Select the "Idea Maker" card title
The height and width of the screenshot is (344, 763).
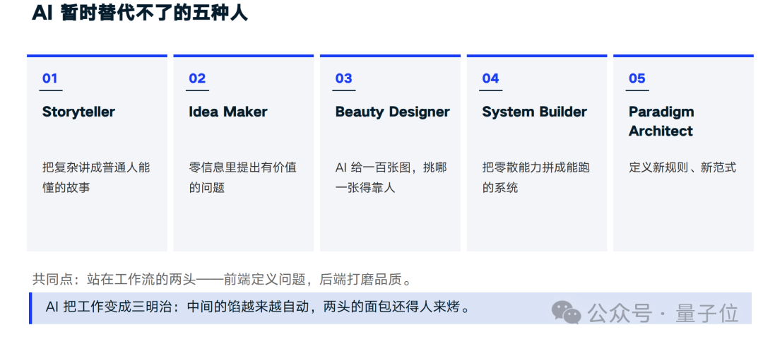point(228,112)
